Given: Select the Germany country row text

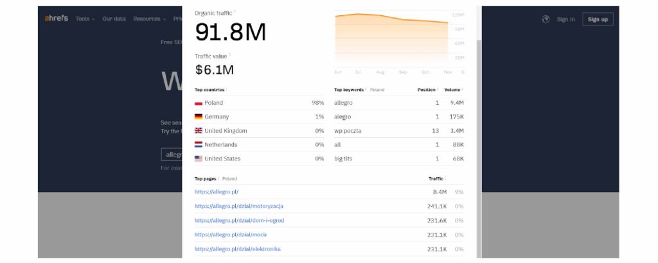Looking at the screenshot, I should pos(217,117).
